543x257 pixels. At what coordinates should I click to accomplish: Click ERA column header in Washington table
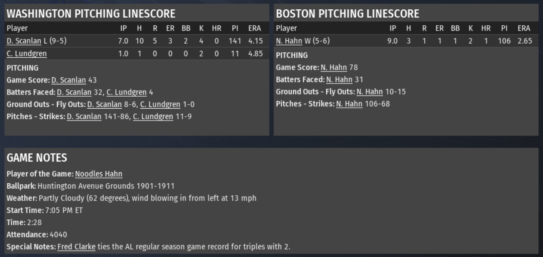click(x=255, y=28)
